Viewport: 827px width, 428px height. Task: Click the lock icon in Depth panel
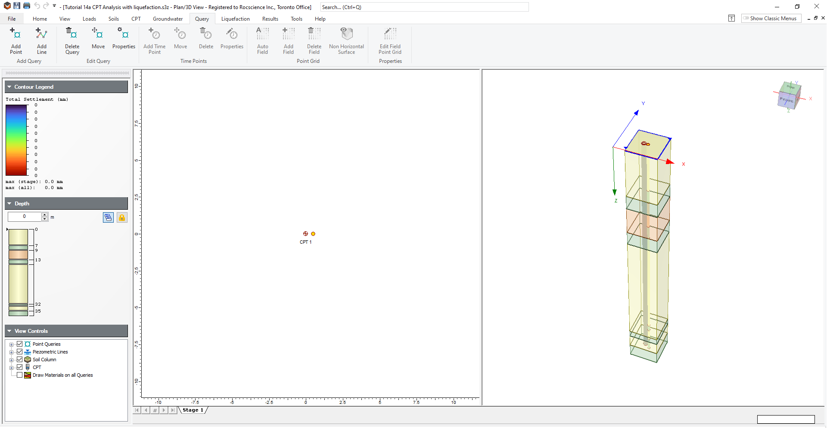coord(122,217)
